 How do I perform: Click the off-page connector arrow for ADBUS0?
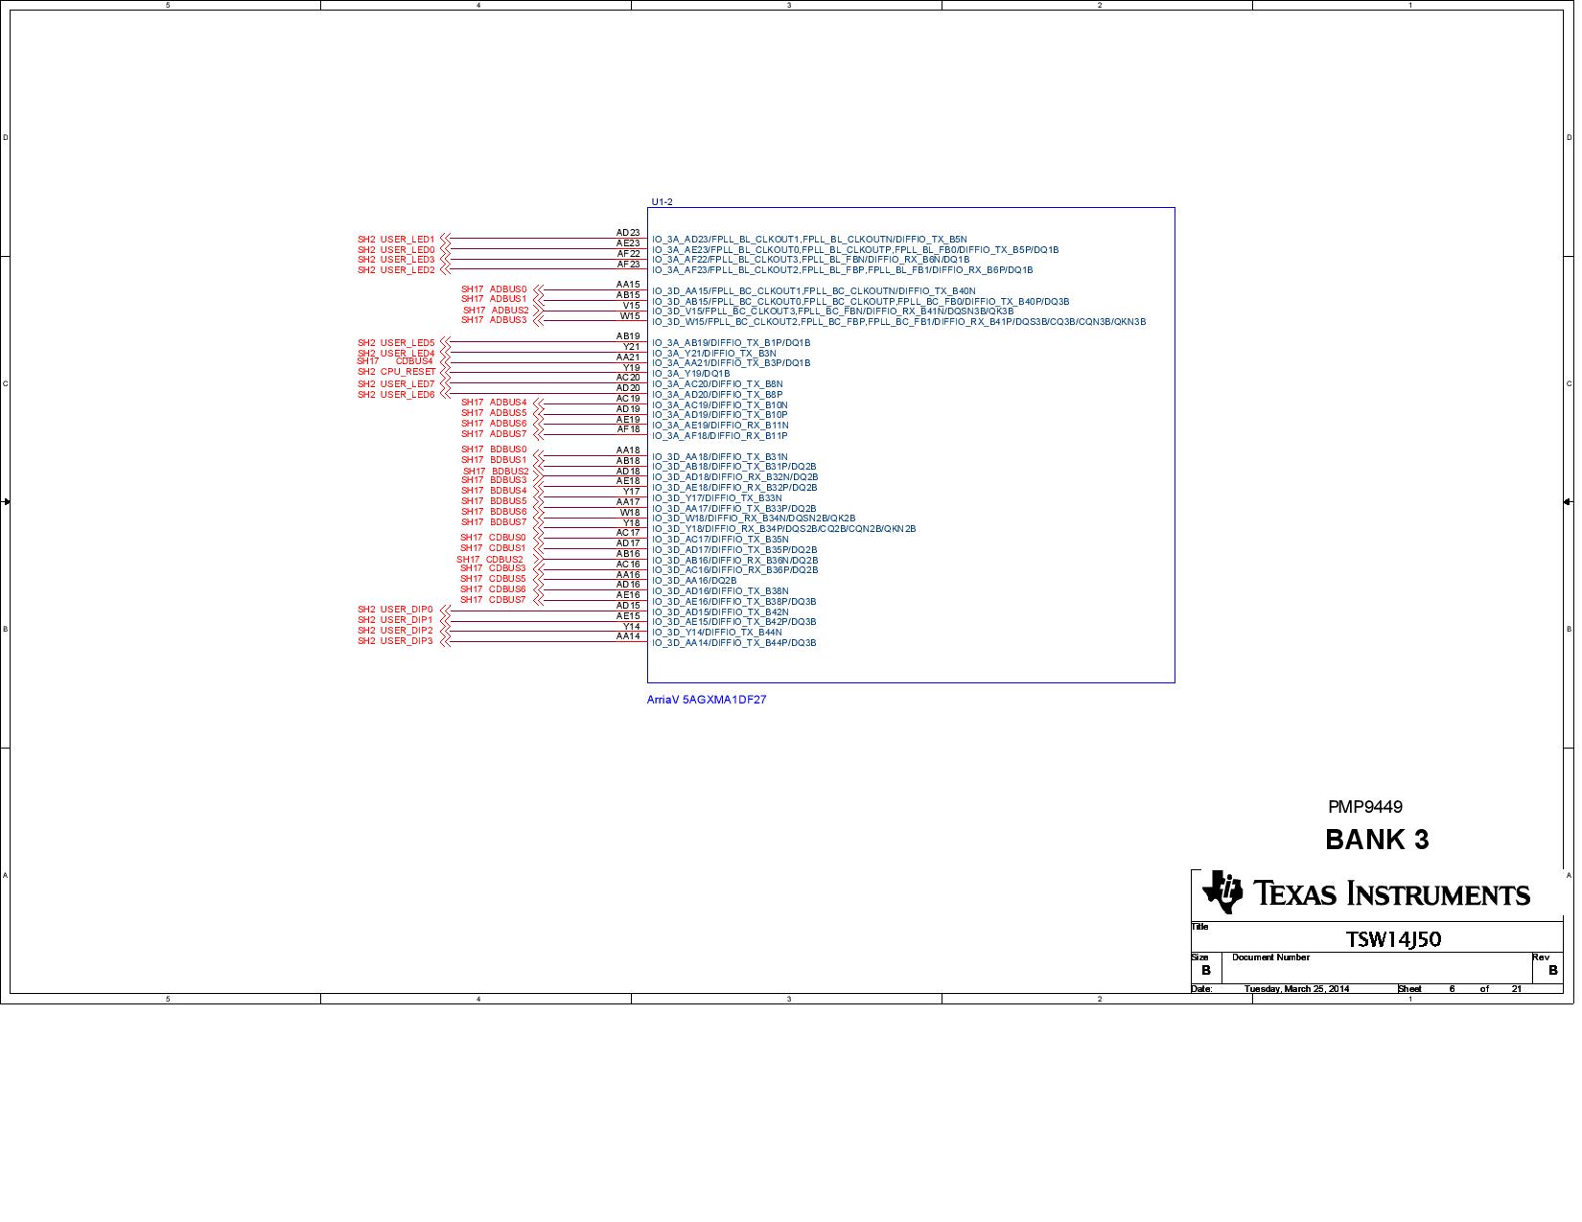pyautogui.click(x=538, y=290)
